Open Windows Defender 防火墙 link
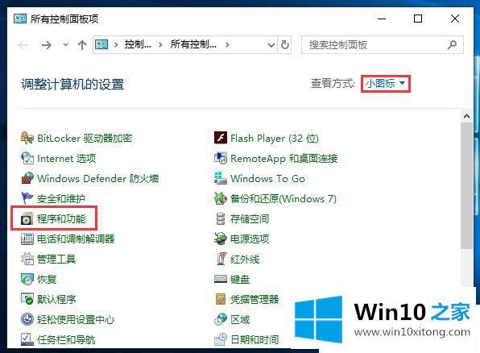480x353 pixels. click(98, 178)
